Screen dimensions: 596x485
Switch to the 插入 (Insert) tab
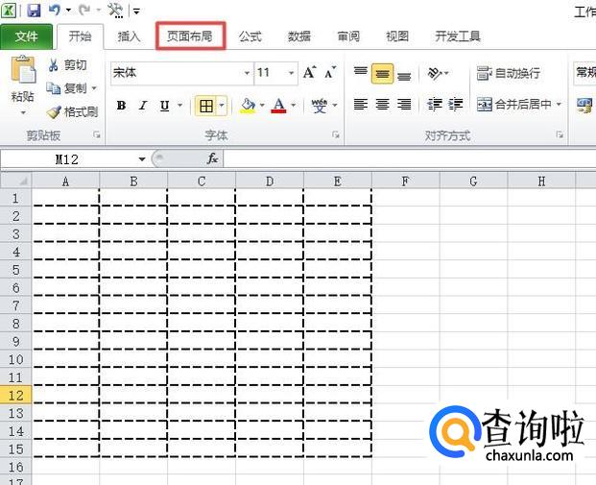click(130, 36)
